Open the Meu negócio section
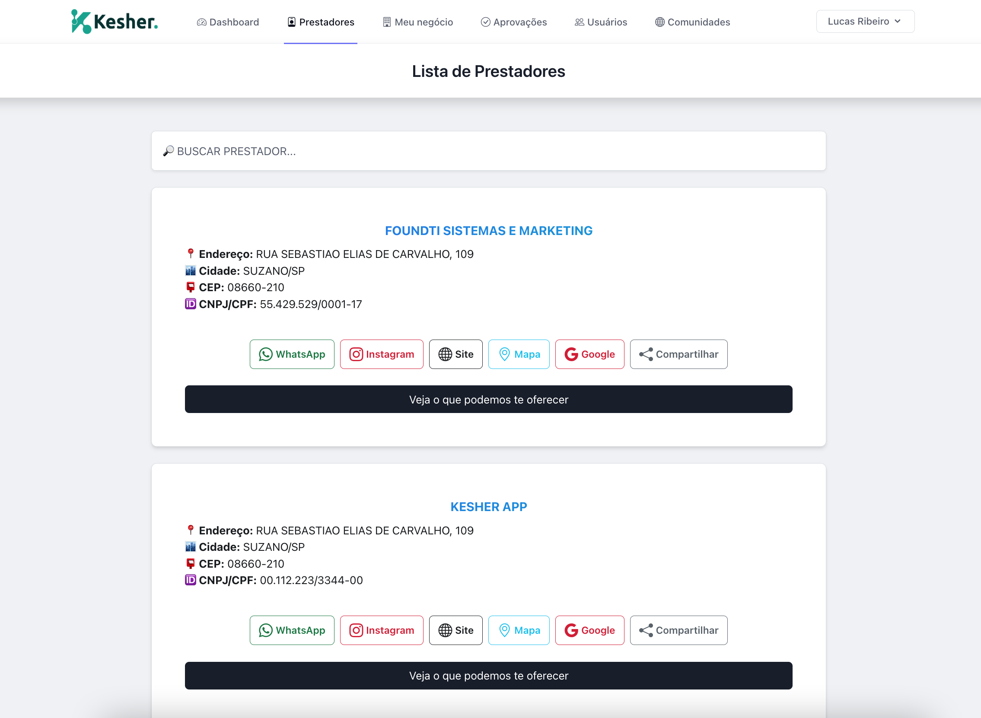This screenshot has width=981, height=718. coord(417,22)
